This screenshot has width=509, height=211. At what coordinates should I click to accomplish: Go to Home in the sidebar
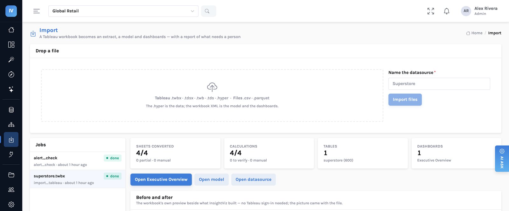tap(11, 30)
